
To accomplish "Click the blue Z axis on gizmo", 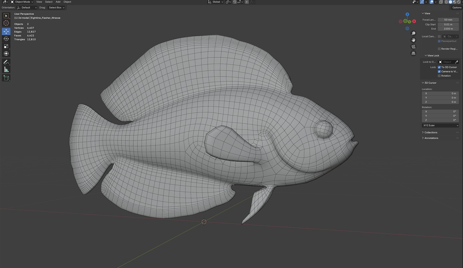I will tap(407, 15).
